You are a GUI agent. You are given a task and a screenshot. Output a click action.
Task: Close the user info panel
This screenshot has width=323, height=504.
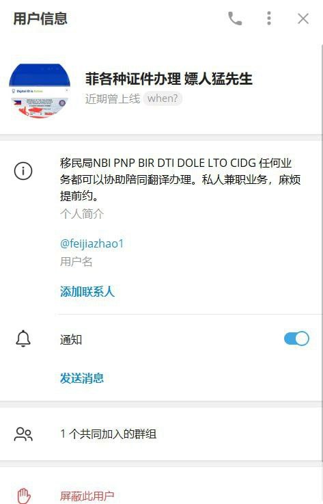point(303,18)
